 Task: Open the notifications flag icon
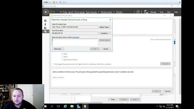[x=146, y=12]
